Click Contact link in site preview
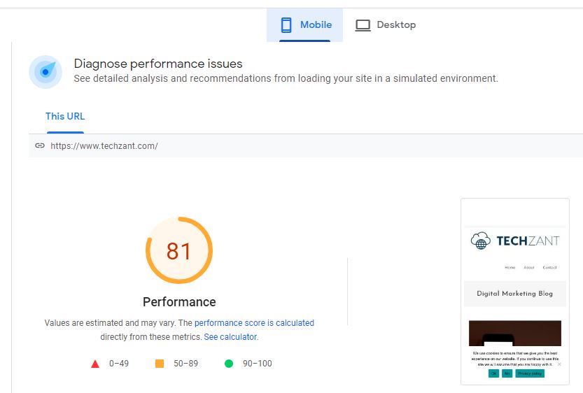This screenshot has width=583, height=393. tap(549, 267)
